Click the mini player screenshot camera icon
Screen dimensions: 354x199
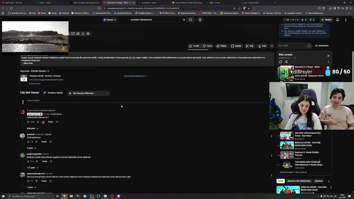point(78,34)
